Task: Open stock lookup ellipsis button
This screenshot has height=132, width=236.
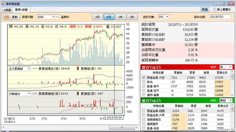Action: [57, 17]
